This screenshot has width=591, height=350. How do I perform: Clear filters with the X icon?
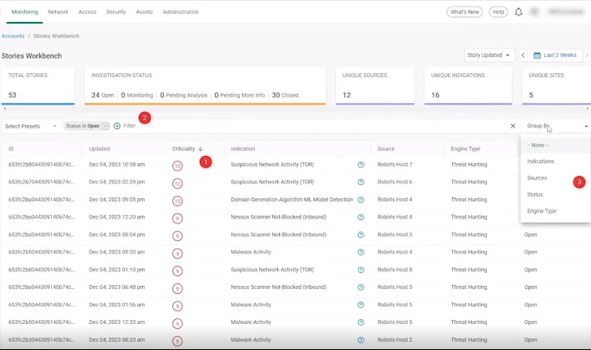pos(512,126)
